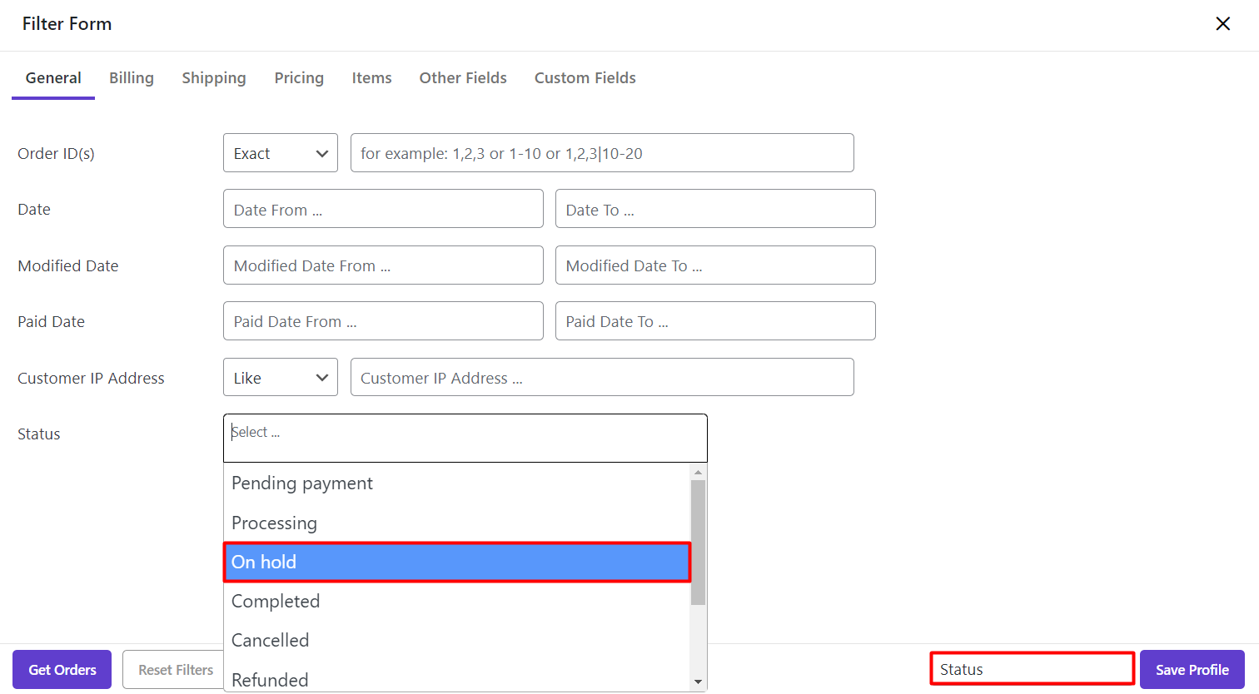The image size is (1259, 694).
Task: Open the Shipping tab
Action: (x=214, y=78)
